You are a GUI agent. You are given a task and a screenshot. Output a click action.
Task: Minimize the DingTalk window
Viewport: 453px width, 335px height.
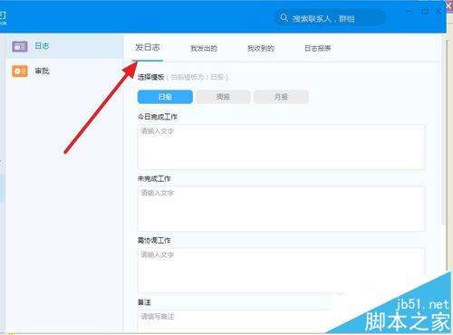click(x=410, y=11)
